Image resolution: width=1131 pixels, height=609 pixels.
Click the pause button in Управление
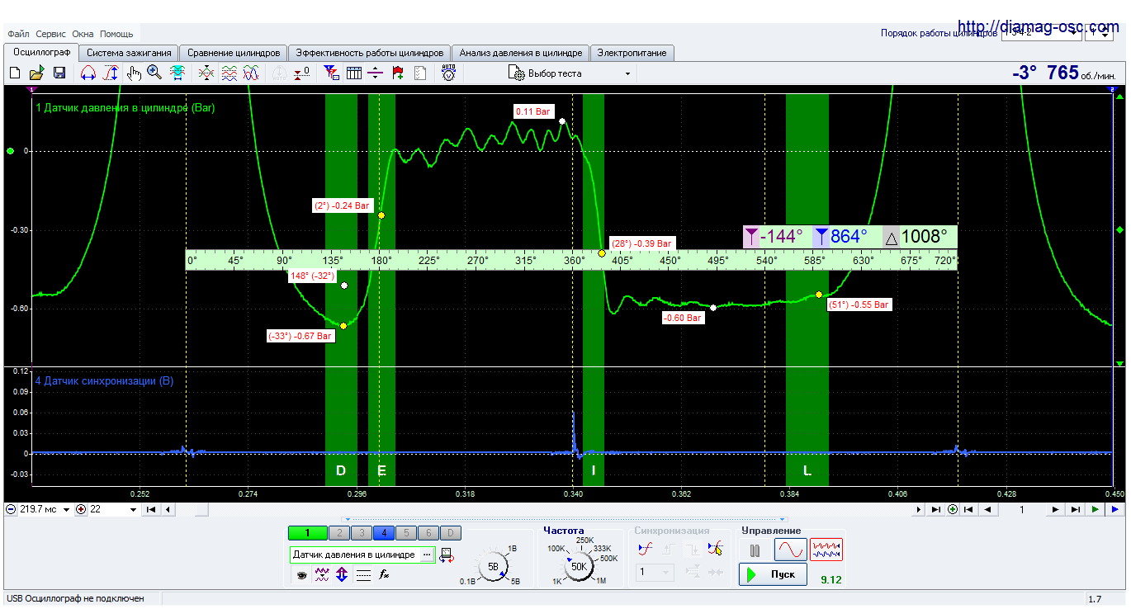click(x=755, y=550)
